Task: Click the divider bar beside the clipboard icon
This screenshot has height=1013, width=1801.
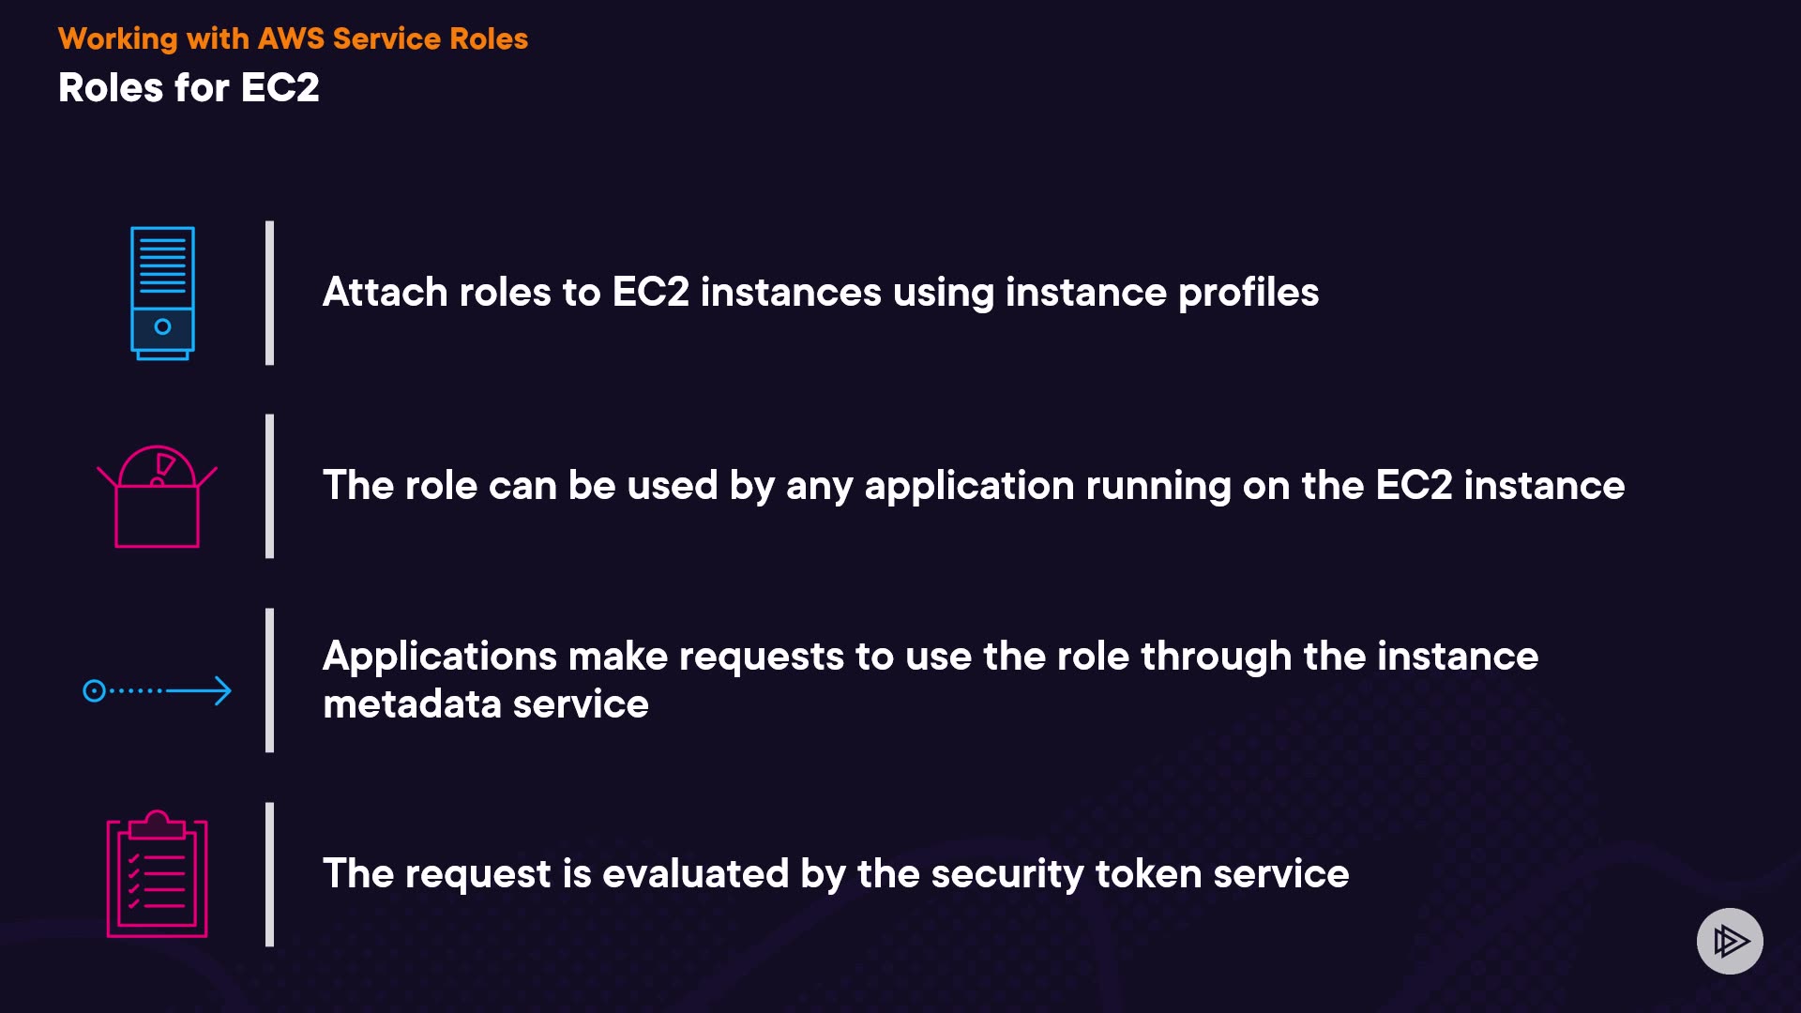Action: (270, 874)
